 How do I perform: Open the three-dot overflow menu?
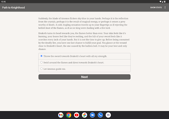165,7
